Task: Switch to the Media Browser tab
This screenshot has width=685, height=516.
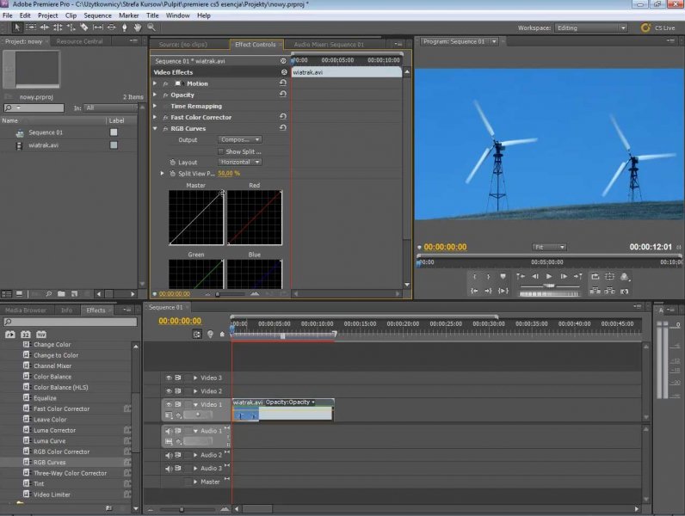Action: pyautogui.click(x=26, y=310)
